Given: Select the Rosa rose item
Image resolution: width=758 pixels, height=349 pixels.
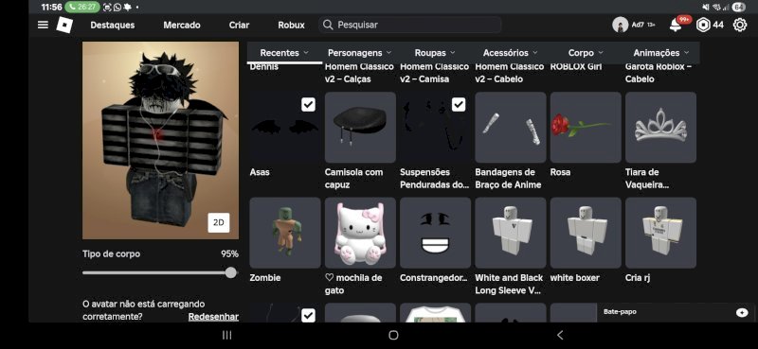Looking at the screenshot, I should (586, 128).
